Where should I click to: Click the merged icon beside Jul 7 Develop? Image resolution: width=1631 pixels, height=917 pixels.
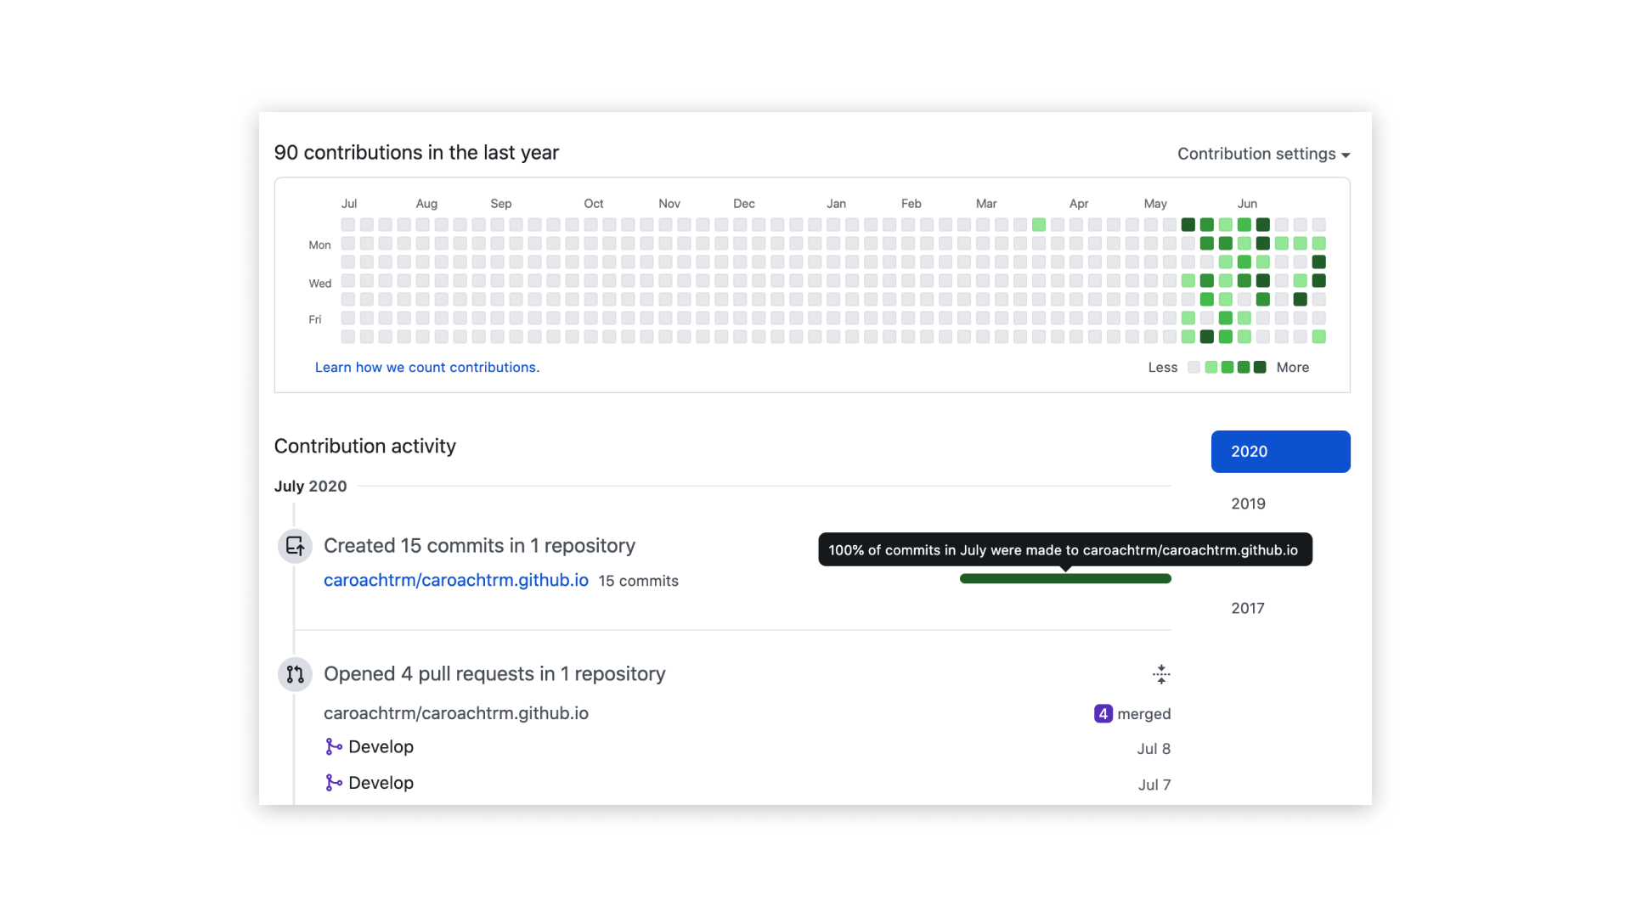[334, 783]
